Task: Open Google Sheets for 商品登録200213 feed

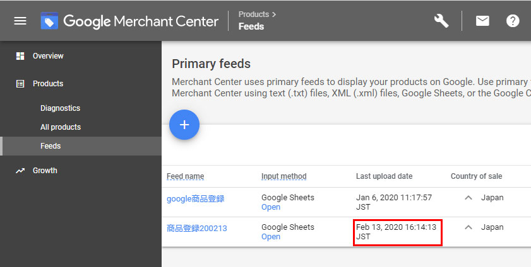Action: point(271,237)
